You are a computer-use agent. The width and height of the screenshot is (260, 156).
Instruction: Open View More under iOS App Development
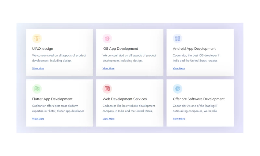[109, 68]
